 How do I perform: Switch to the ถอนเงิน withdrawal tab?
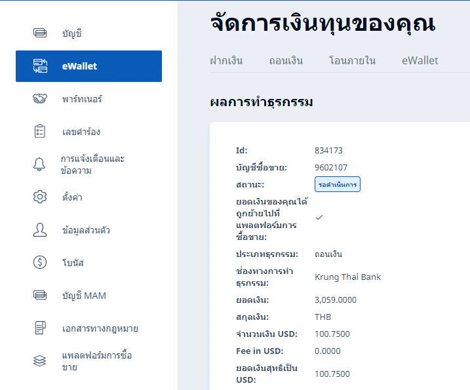(286, 60)
